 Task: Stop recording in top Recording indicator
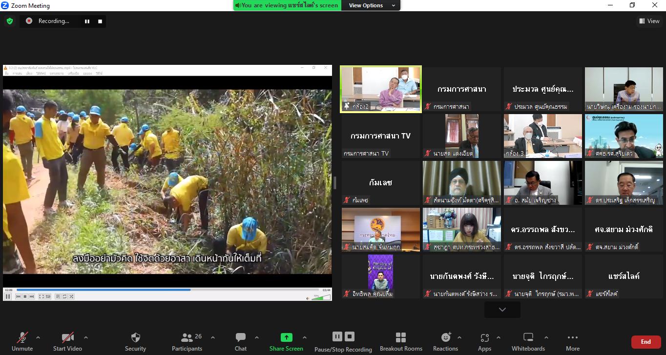(x=100, y=21)
